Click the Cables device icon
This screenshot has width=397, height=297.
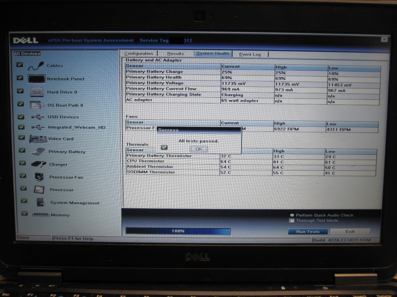click(36, 66)
